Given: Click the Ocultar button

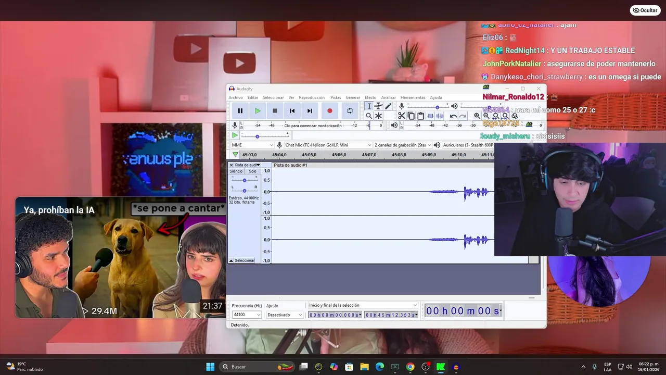Looking at the screenshot, I should click(645, 10).
